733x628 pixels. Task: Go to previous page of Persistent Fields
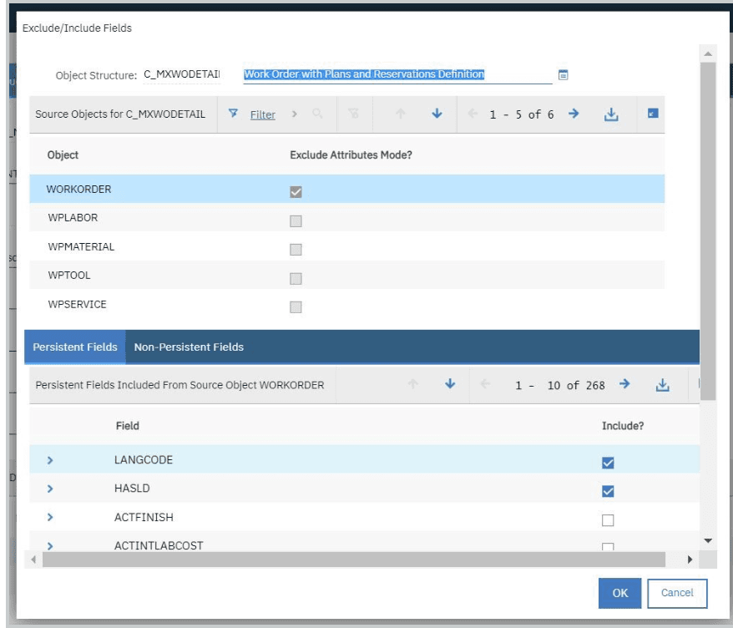(x=485, y=384)
